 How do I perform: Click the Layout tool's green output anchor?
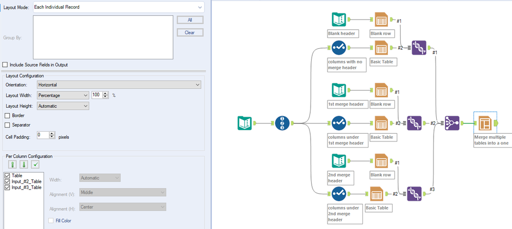(497, 123)
